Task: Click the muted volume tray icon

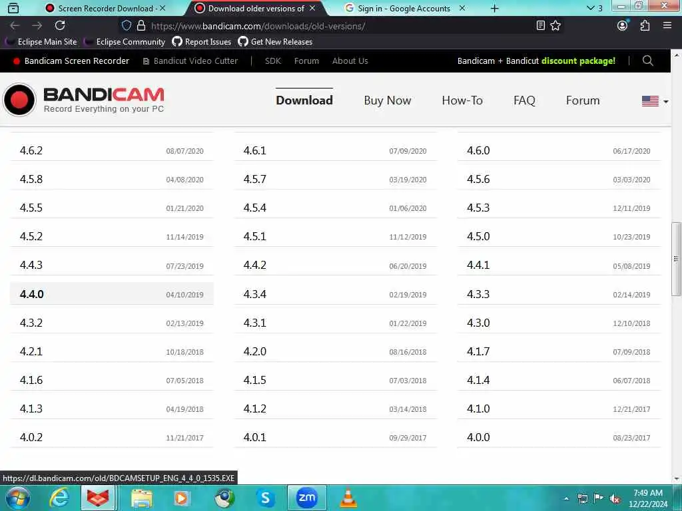Action: coord(615,499)
